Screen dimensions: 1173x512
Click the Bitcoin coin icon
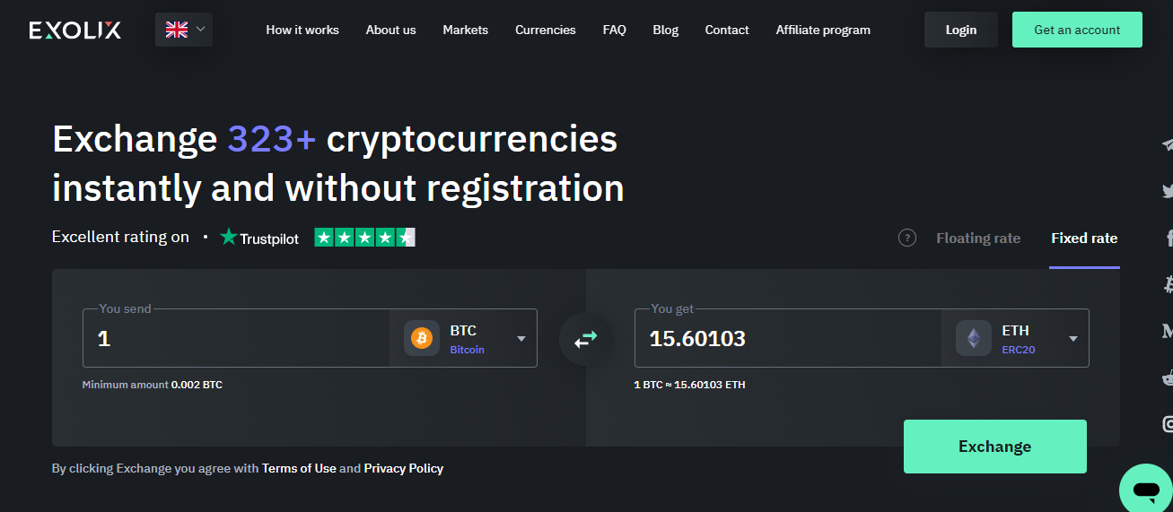point(422,338)
